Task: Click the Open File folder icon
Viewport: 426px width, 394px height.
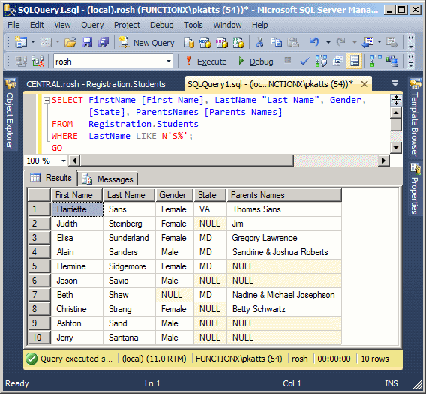Action: click(x=70, y=43)
